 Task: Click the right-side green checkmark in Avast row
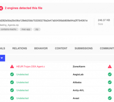(110, 98)
